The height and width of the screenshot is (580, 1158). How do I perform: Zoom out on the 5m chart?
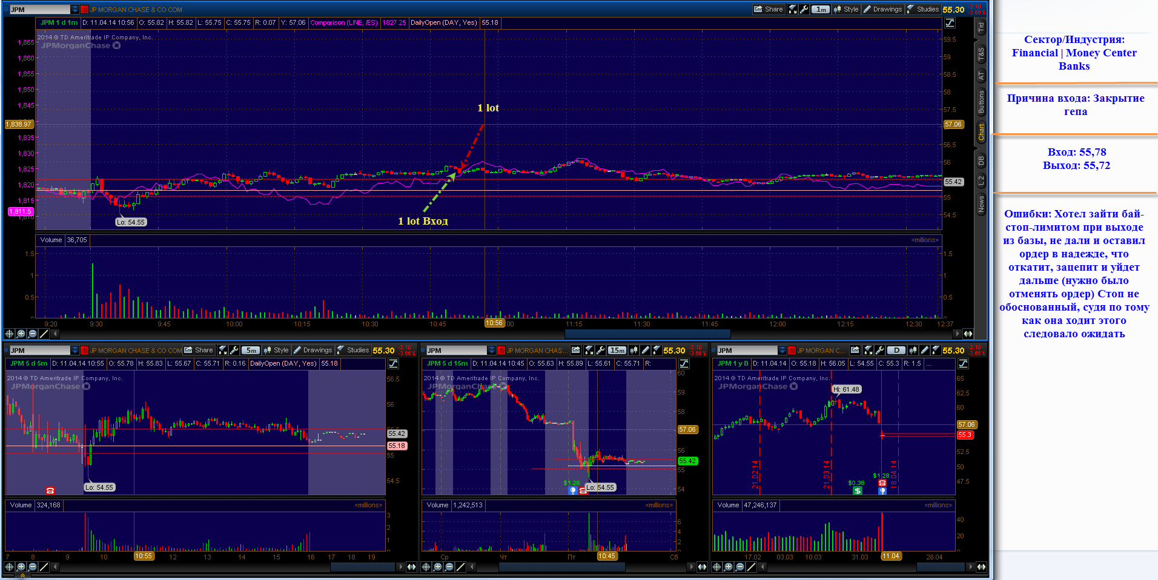[33, 567]
